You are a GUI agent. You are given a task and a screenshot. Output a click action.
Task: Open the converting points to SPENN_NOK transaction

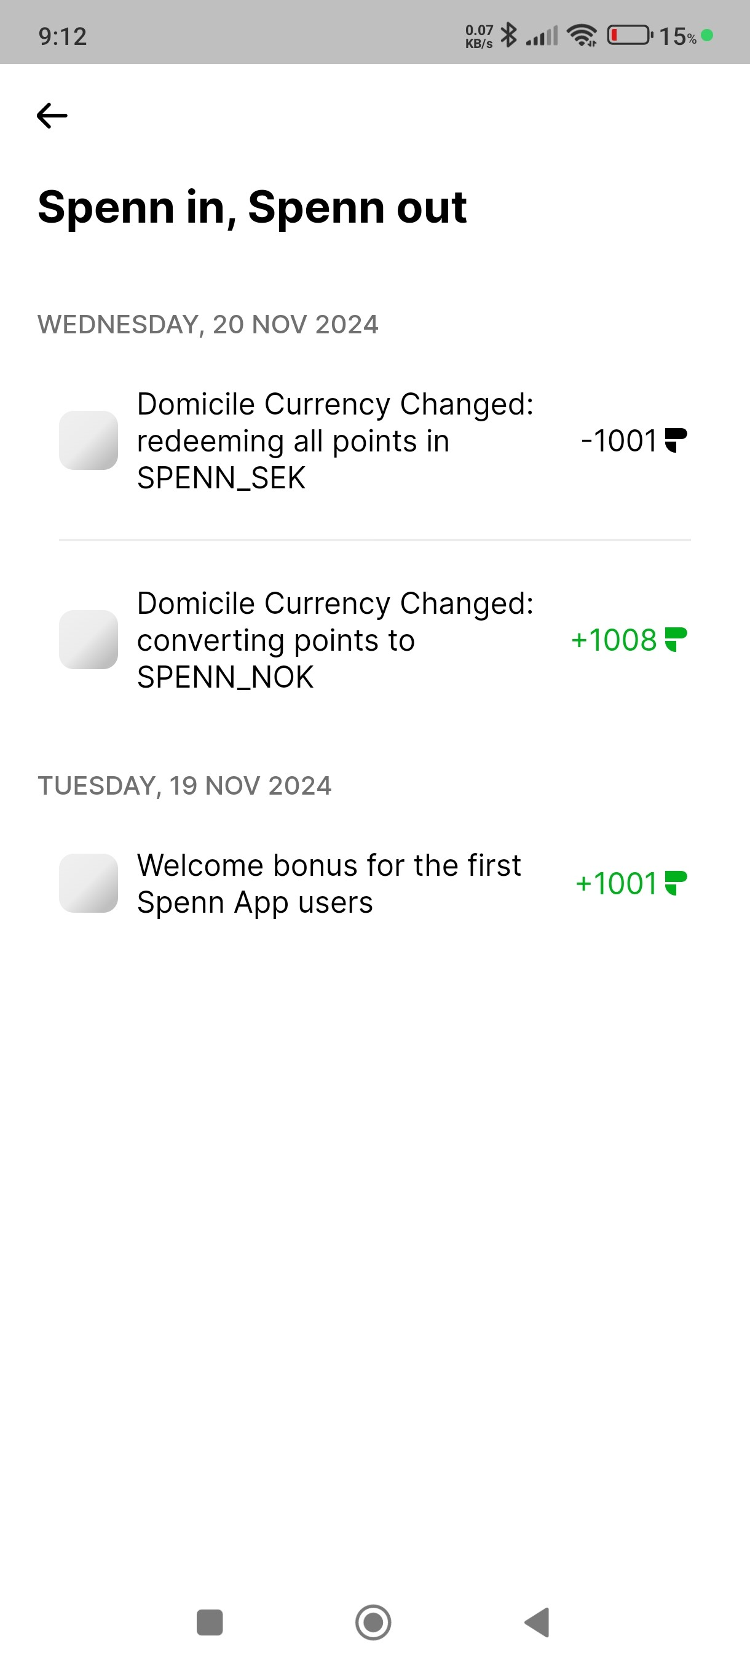pyautogui.click(x=335, y=640)
